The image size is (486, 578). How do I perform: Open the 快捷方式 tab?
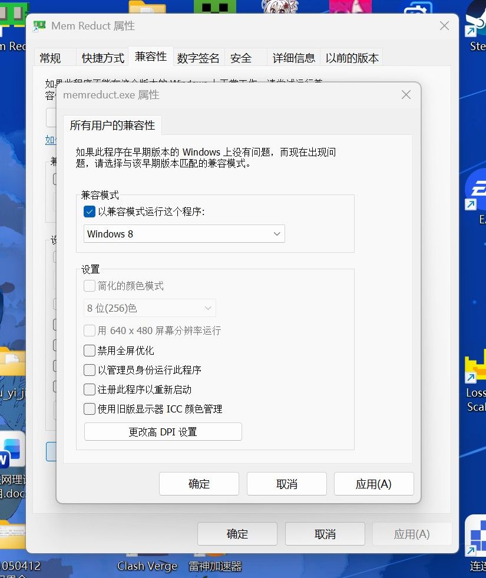pos(103,58)
